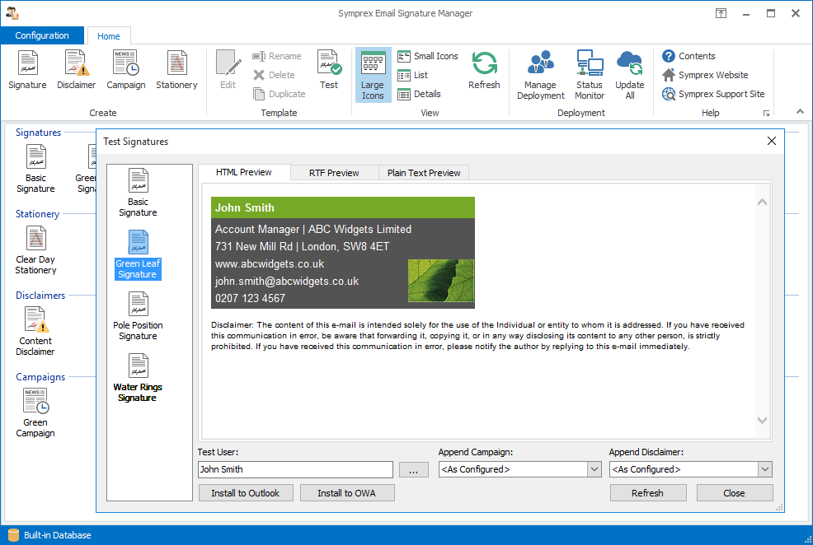Create a new Disclaimer from ribbon
The image size is (813, 545).
click(76, 71)
